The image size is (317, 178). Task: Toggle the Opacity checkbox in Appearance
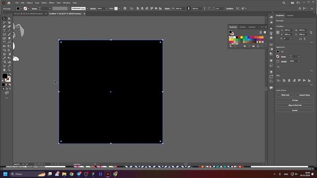click(x=278, y=61)
